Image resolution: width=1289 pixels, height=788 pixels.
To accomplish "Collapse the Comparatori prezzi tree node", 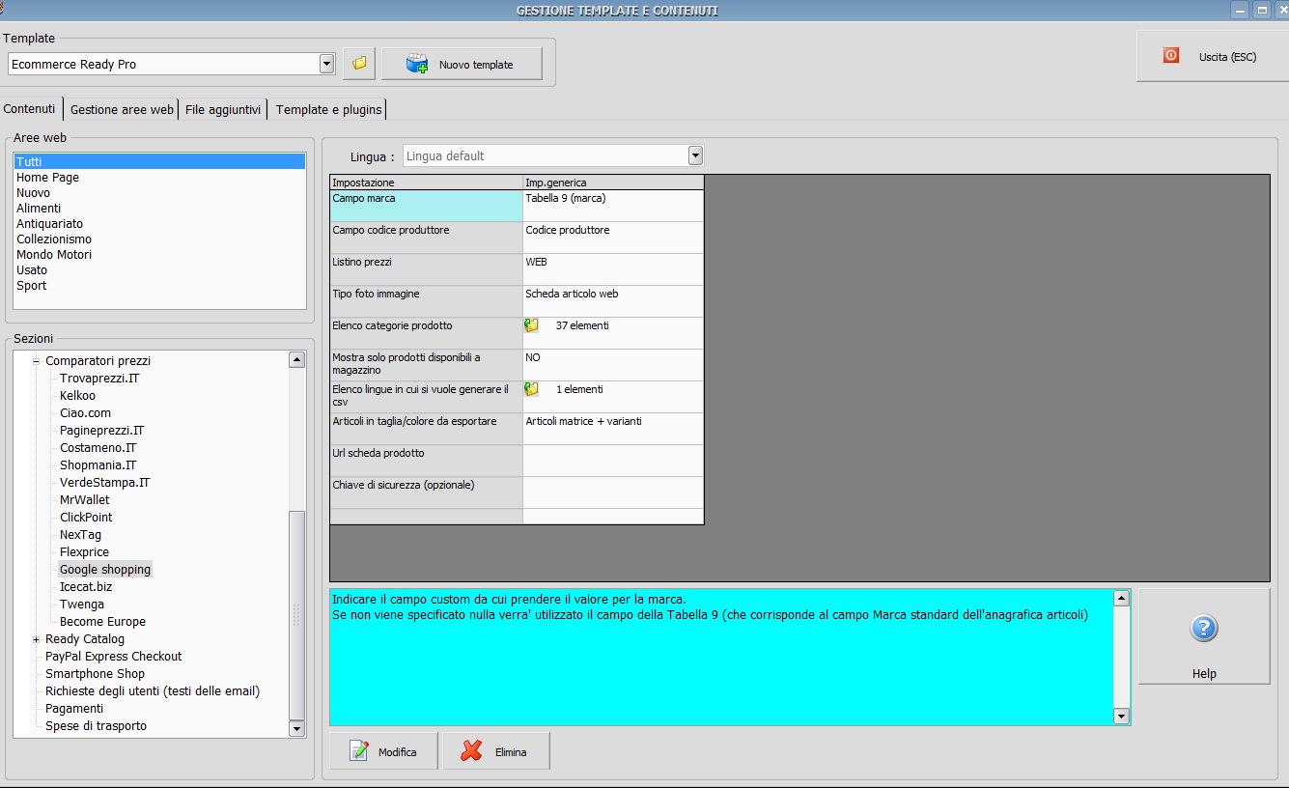I will tap(37, 361).
